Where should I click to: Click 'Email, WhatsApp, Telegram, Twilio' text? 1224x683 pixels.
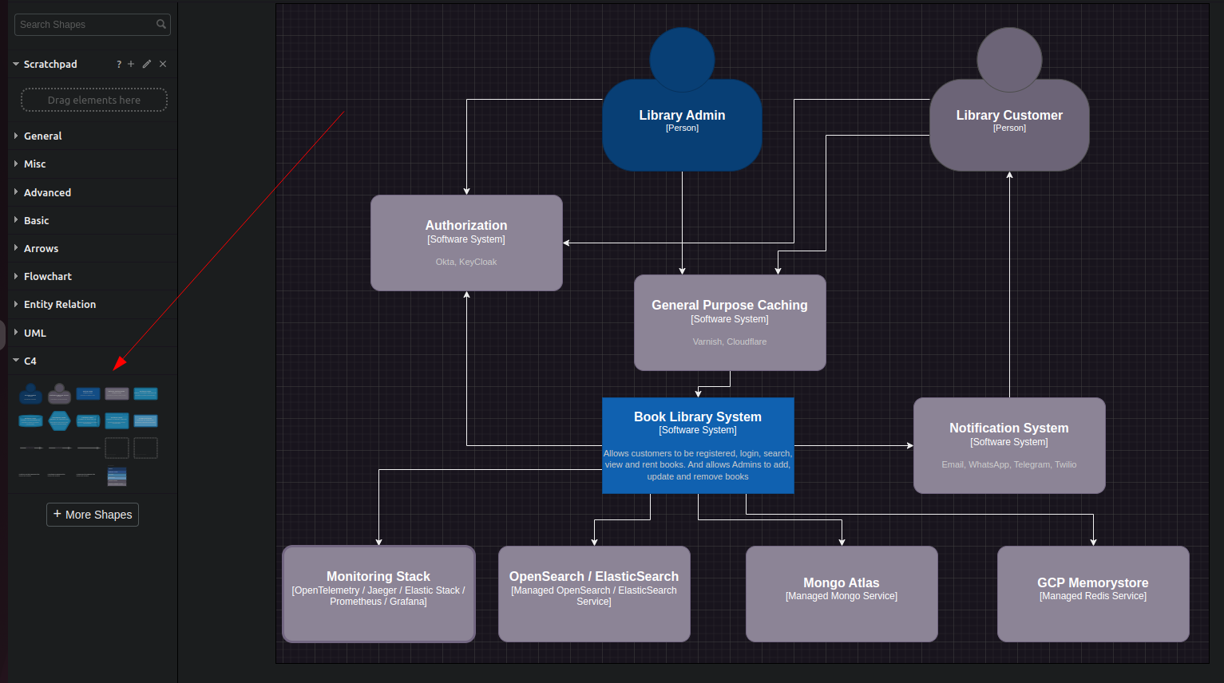[x=1009, y=464]
